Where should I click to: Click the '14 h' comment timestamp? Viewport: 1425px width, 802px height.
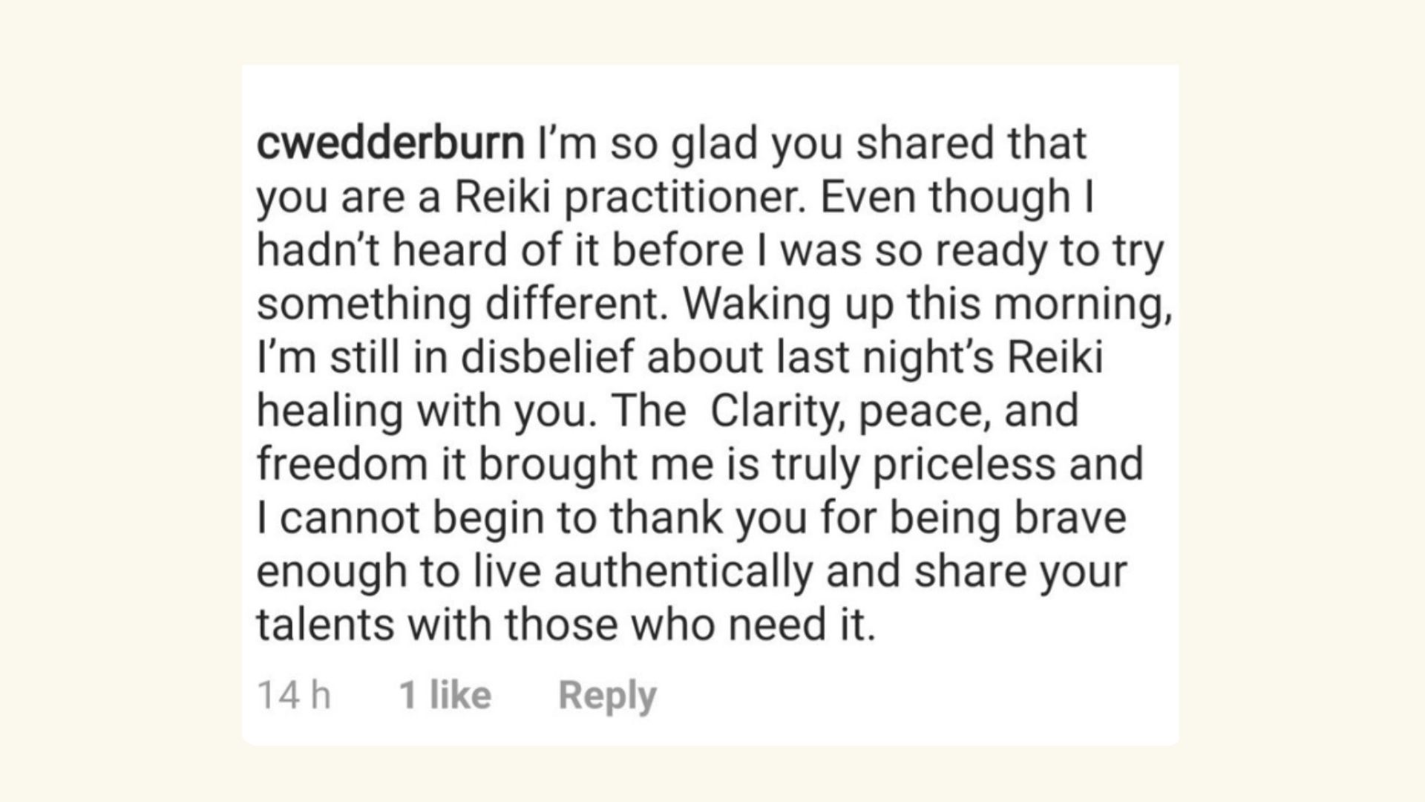[293, 696]
